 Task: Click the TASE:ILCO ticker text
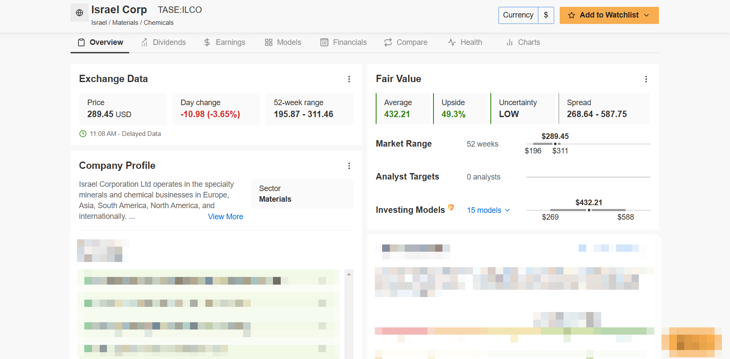pyautogui.click(x=180, y=10)
